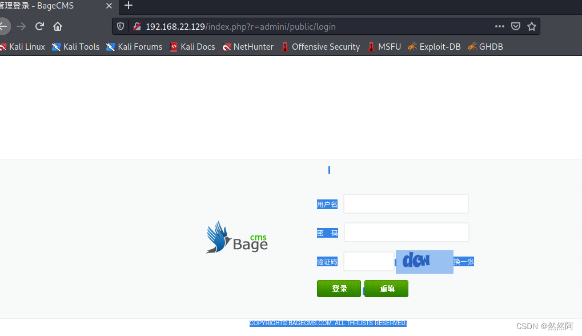582x336 pixels.
Task: Show insecure connection site information
Action: [137, 26]
